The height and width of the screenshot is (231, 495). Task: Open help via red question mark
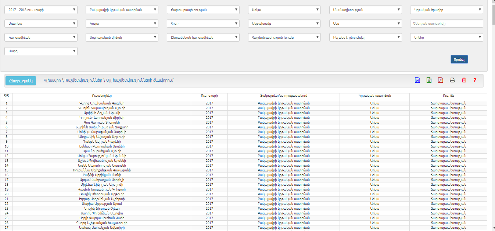475,80
